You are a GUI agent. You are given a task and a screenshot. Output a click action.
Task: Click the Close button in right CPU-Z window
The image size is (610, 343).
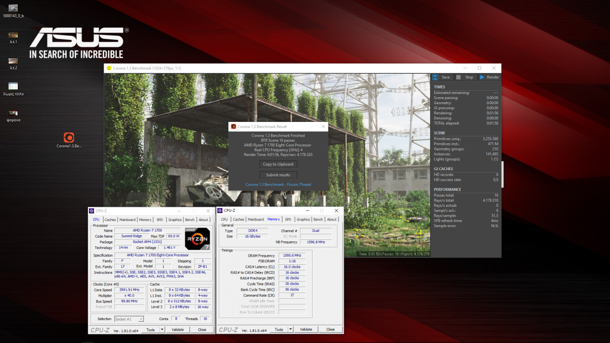[x=330, y=330]
